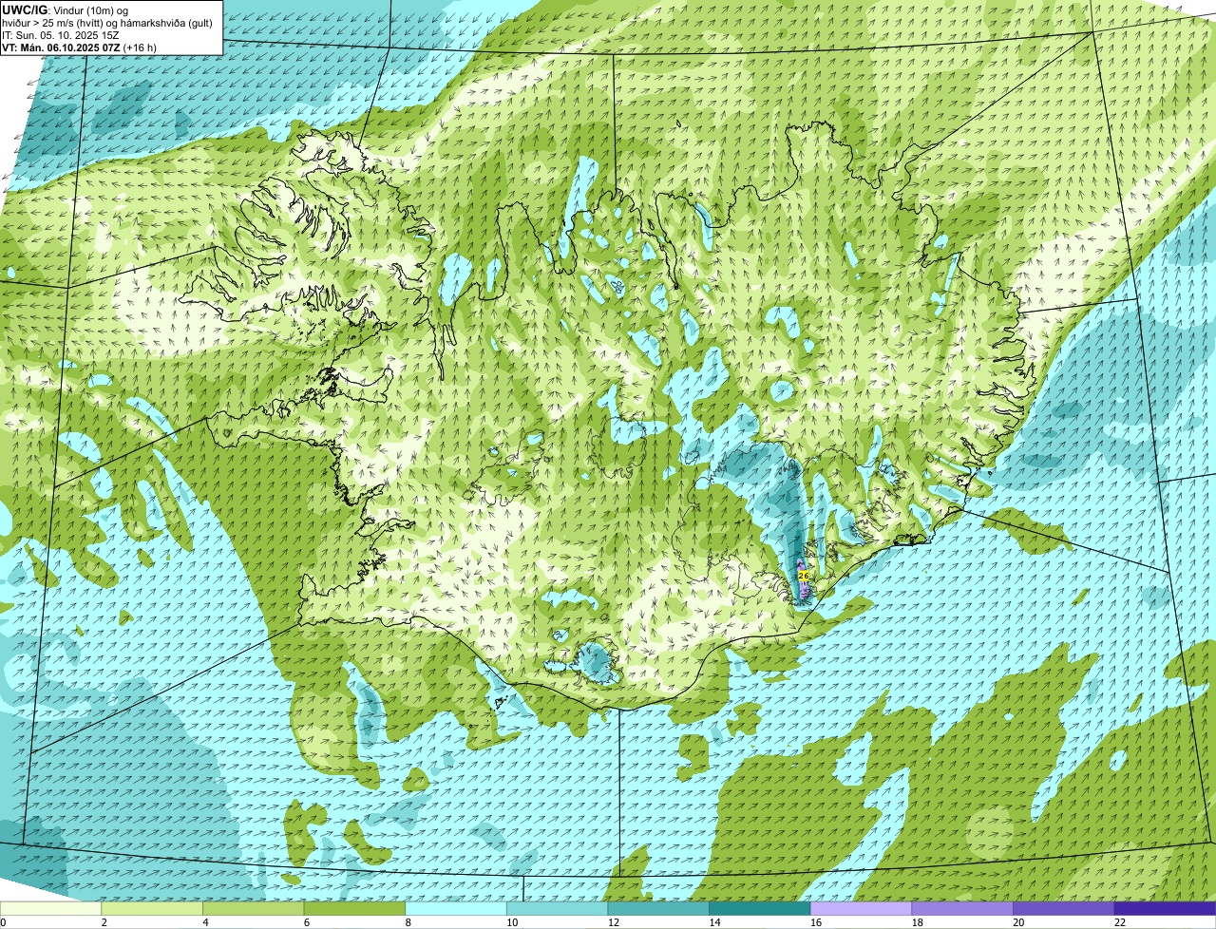This screenshot has height=929, width=1216.
Task: Click the '12' tick label on scale
Action: click(x=613, y=921)
